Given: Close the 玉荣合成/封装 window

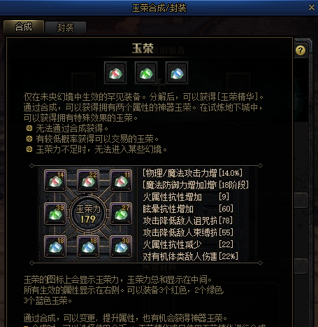Looking at the screenshot, I should coord(312,8).
